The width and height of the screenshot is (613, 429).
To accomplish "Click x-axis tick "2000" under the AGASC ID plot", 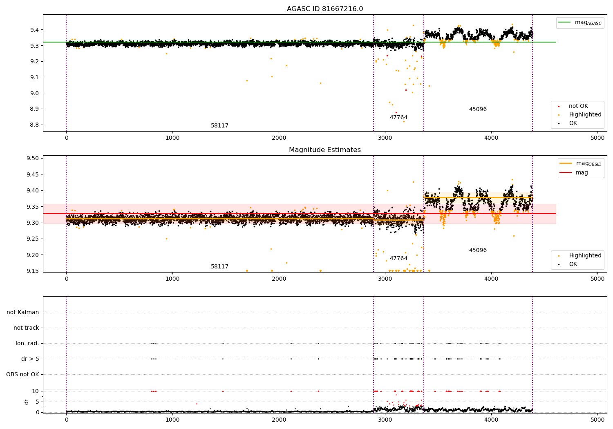I will pos(279,138).
